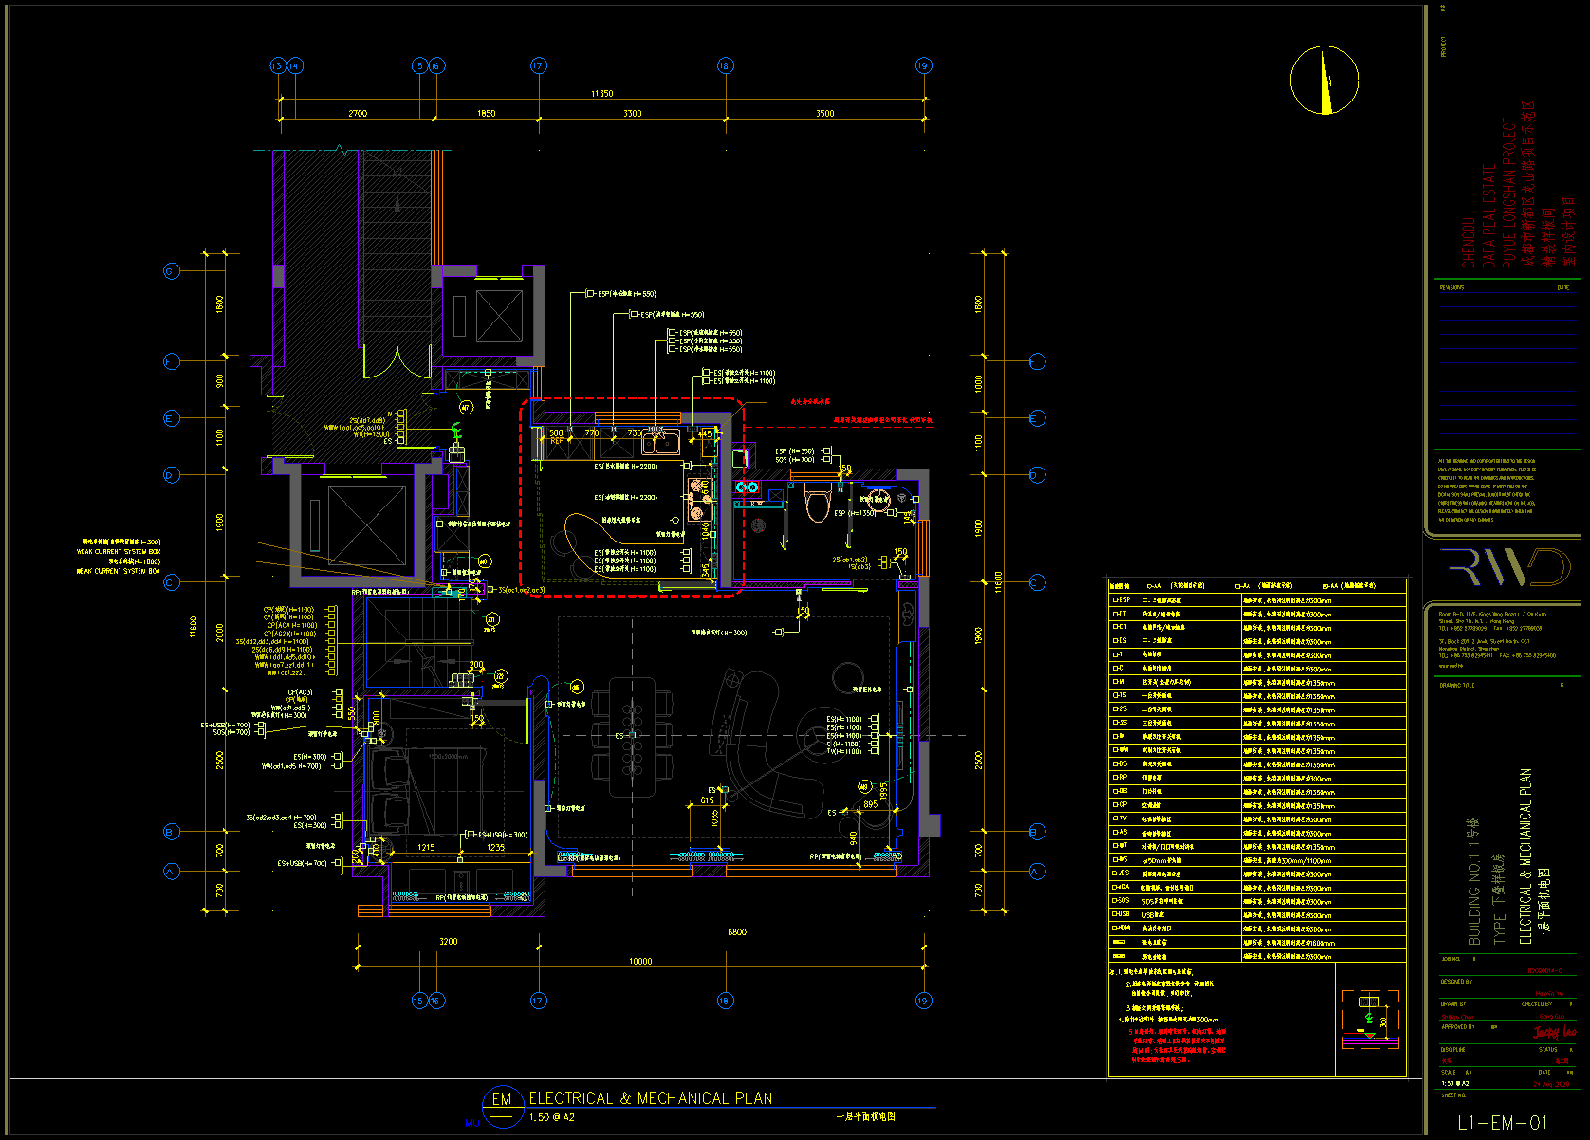This screenshot has height=1140, width=1590.
Task: Select the 6800 dimension text
Action: [736, 932]
